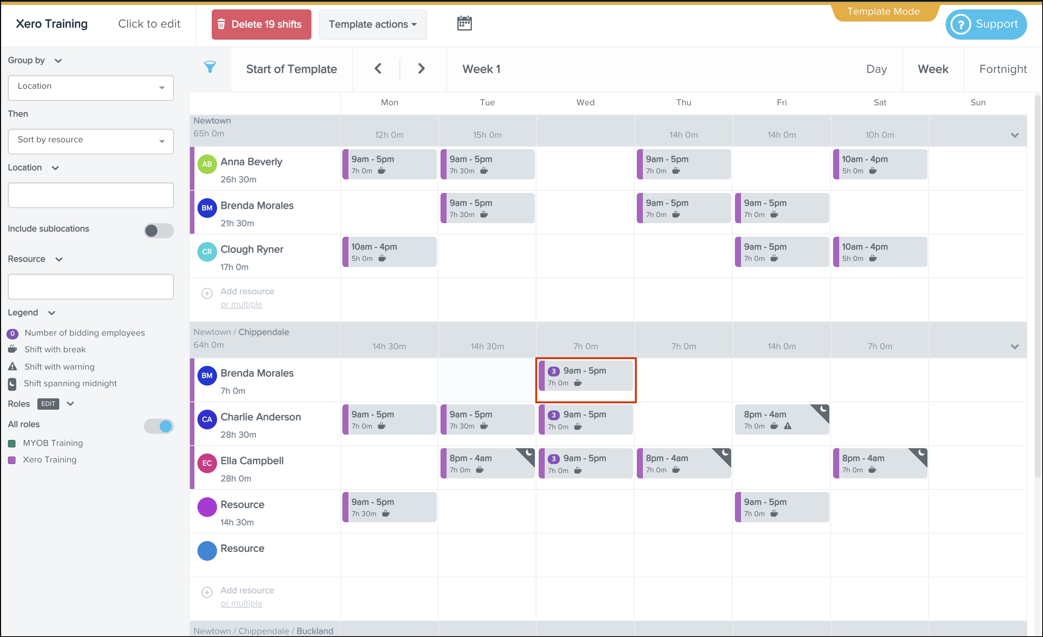Switch to Day view tab
The width and height of the screenshot is (1043, 637).
876,69
